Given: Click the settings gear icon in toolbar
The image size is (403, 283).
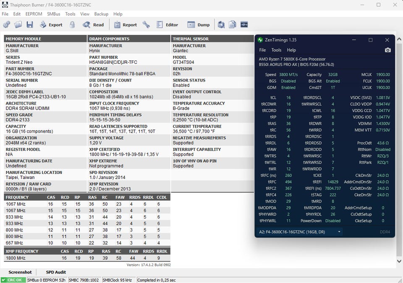Looking at the screenshot, I should tap(6, 25).
